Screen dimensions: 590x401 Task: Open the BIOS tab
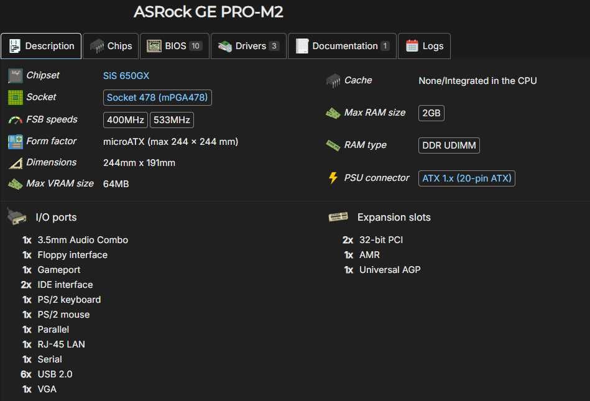(175, 46)
